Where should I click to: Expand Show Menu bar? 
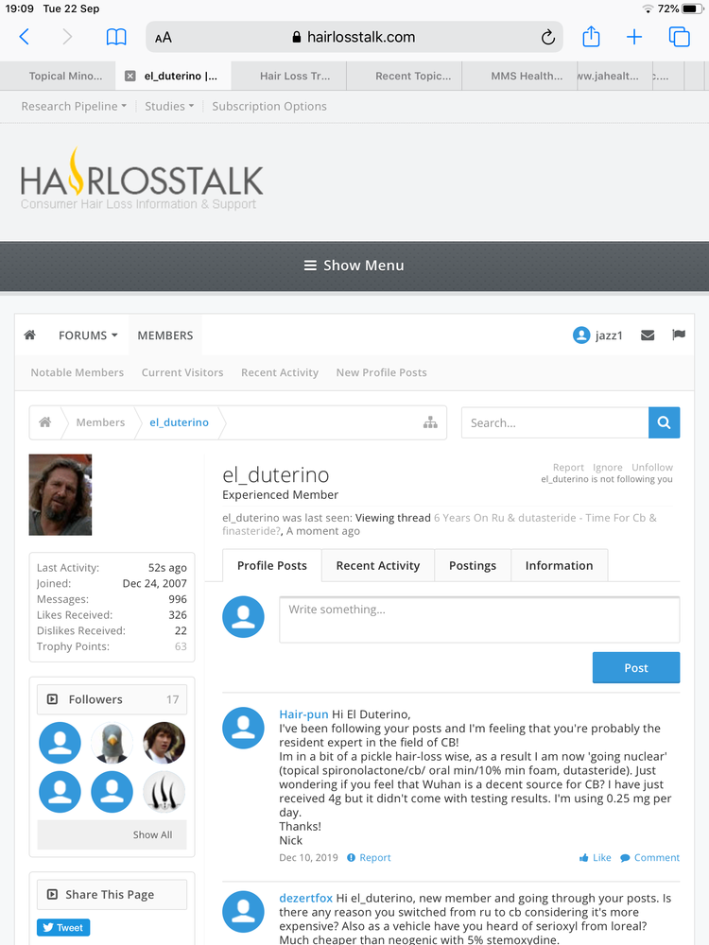tap(354, 266)
